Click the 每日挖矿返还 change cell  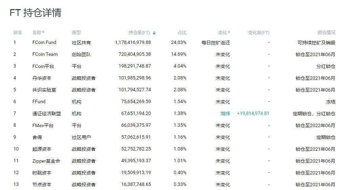(x=216, y=43)
